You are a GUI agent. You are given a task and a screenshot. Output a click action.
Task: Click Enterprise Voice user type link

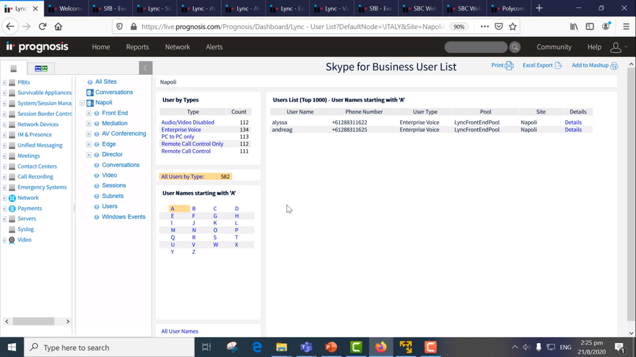tap(181, 130)
